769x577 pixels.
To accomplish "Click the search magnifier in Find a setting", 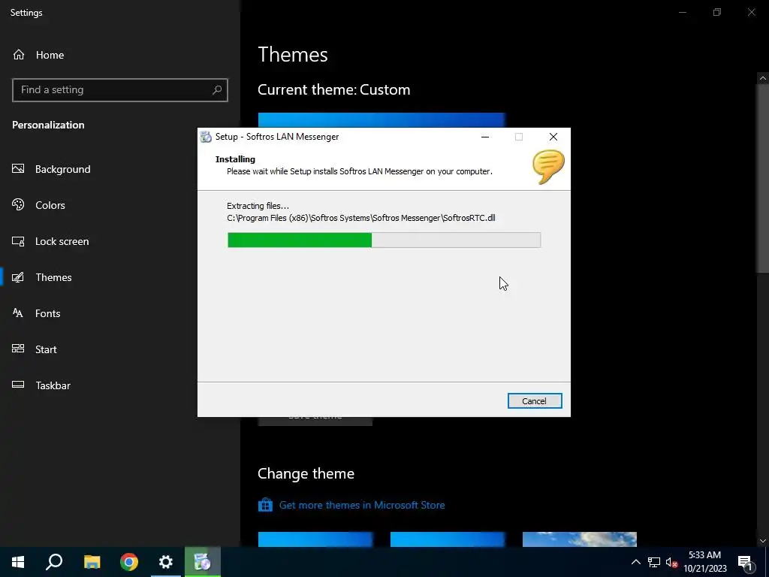I will (217, 90).
